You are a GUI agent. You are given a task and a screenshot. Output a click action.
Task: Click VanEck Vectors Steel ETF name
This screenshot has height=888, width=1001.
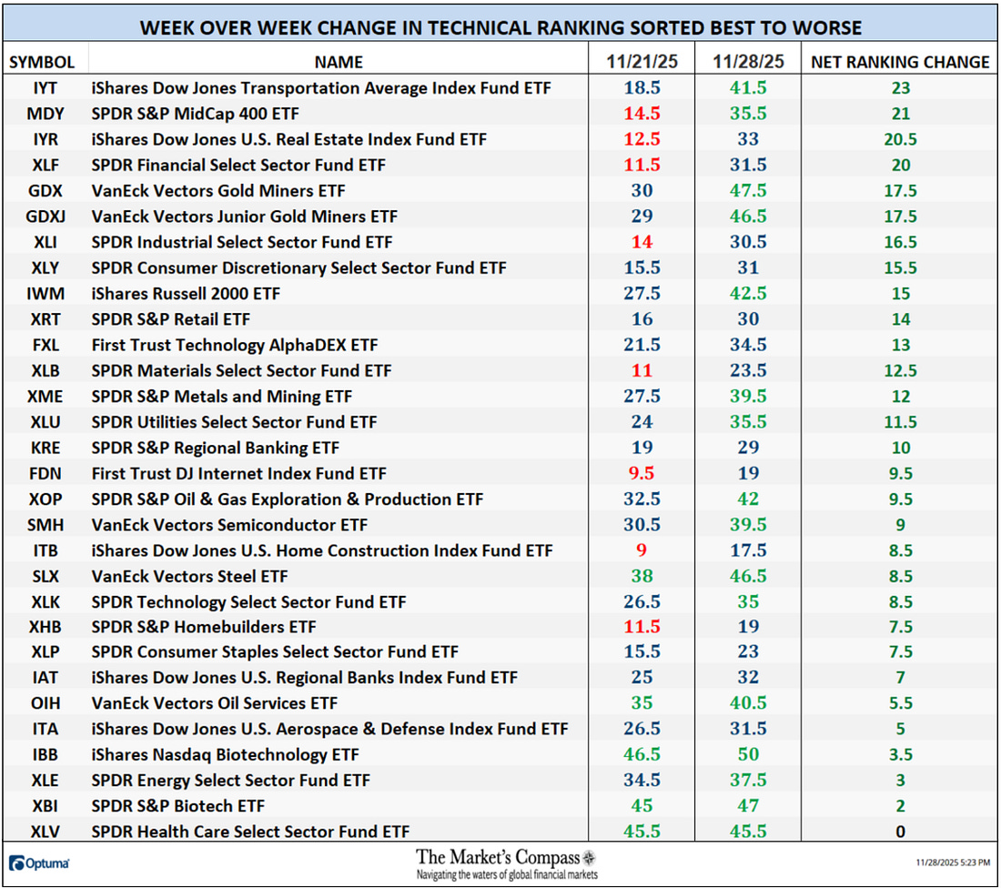(189, 577)
